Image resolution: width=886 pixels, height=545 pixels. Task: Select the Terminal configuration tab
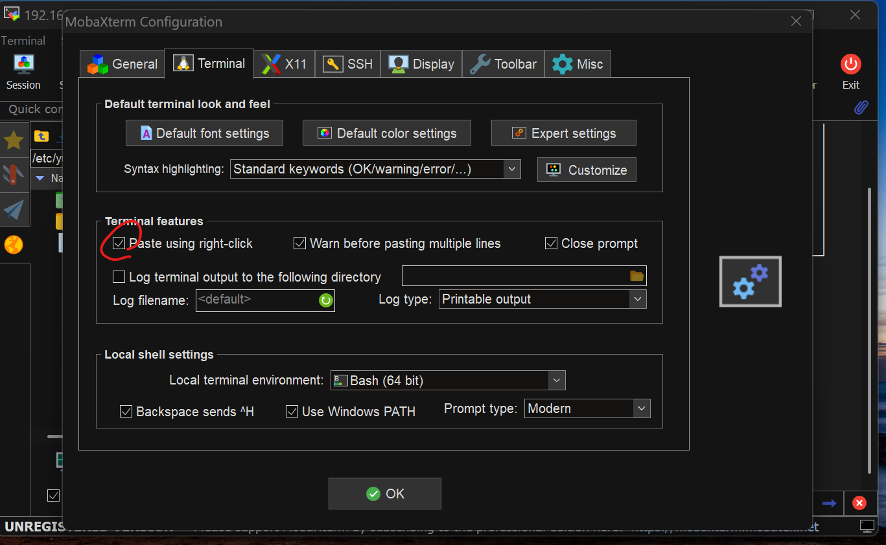(209, 63)
